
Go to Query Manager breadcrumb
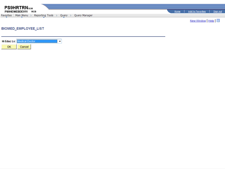(x=83, y=15)
